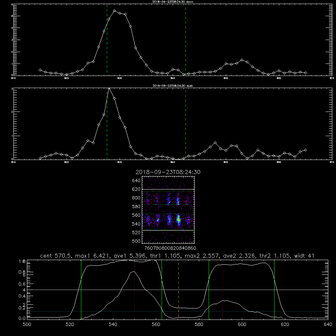This screenshot has height=336, width=336.
Task: Click the "600" label on bottom plot x-axis
Action: click(242, 325)
